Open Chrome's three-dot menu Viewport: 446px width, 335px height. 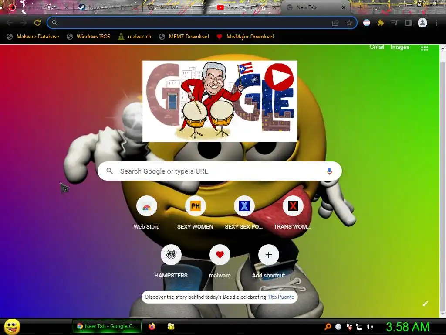436,23
